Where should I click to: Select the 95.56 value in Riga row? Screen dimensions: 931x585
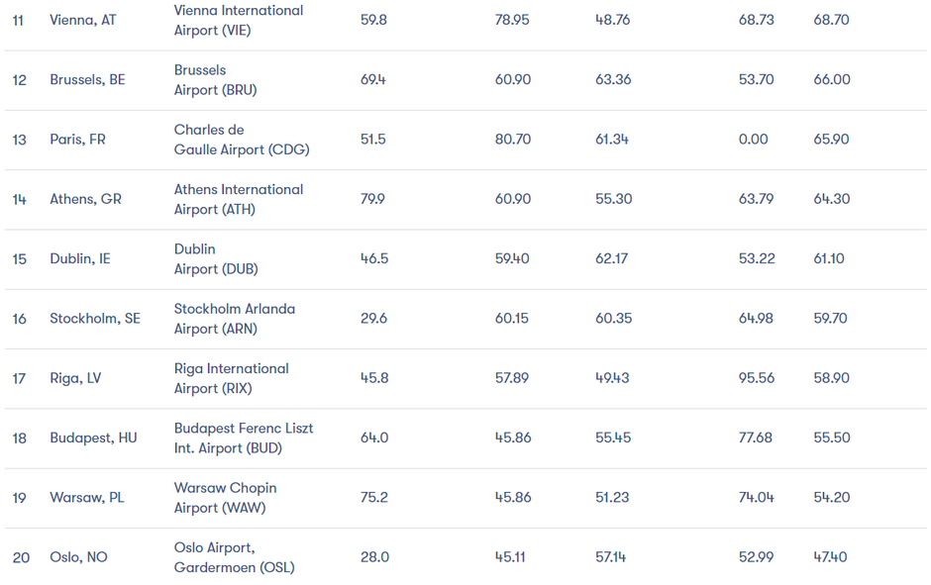click(756, 378)
